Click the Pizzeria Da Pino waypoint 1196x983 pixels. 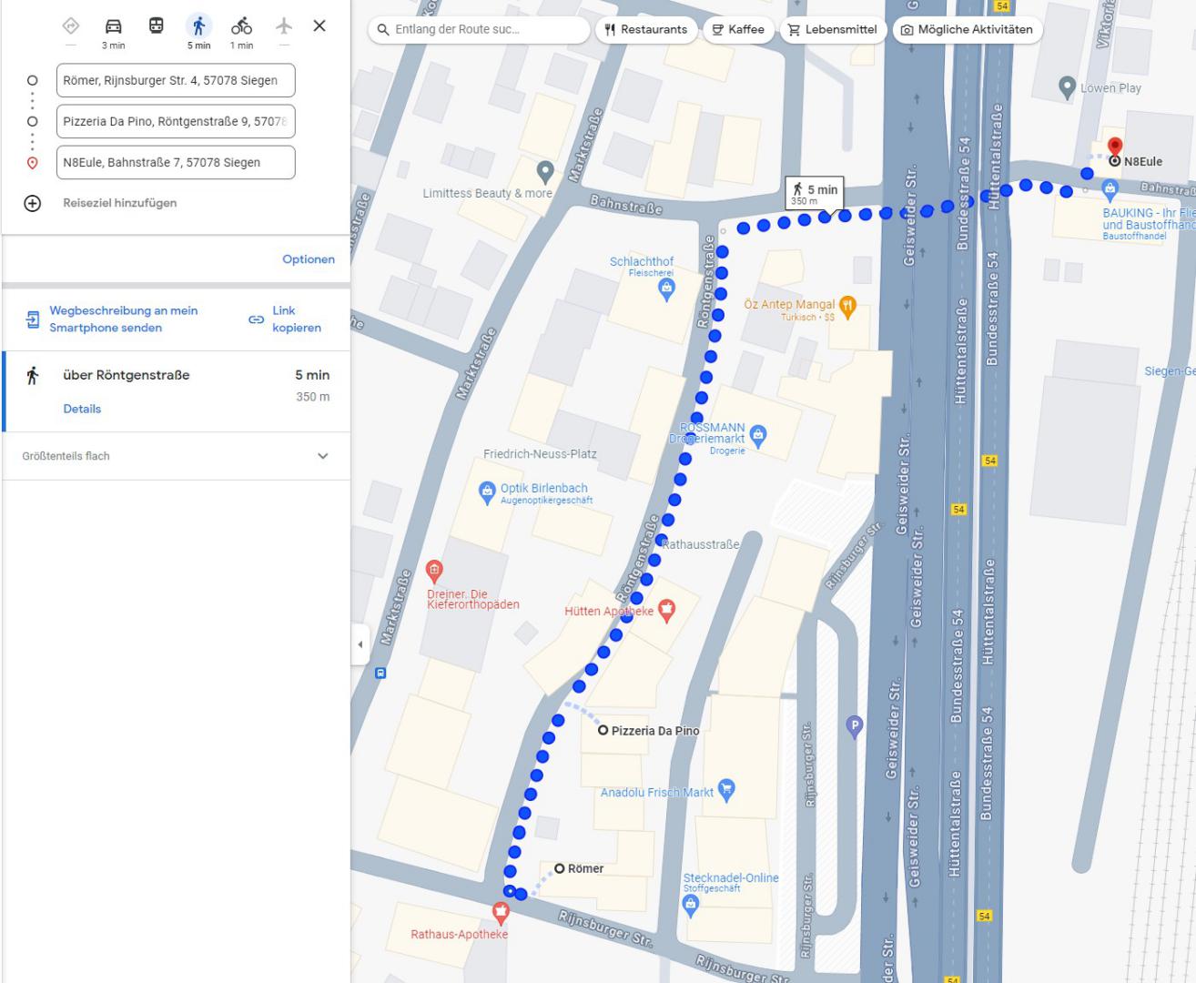tap(603, 730)
